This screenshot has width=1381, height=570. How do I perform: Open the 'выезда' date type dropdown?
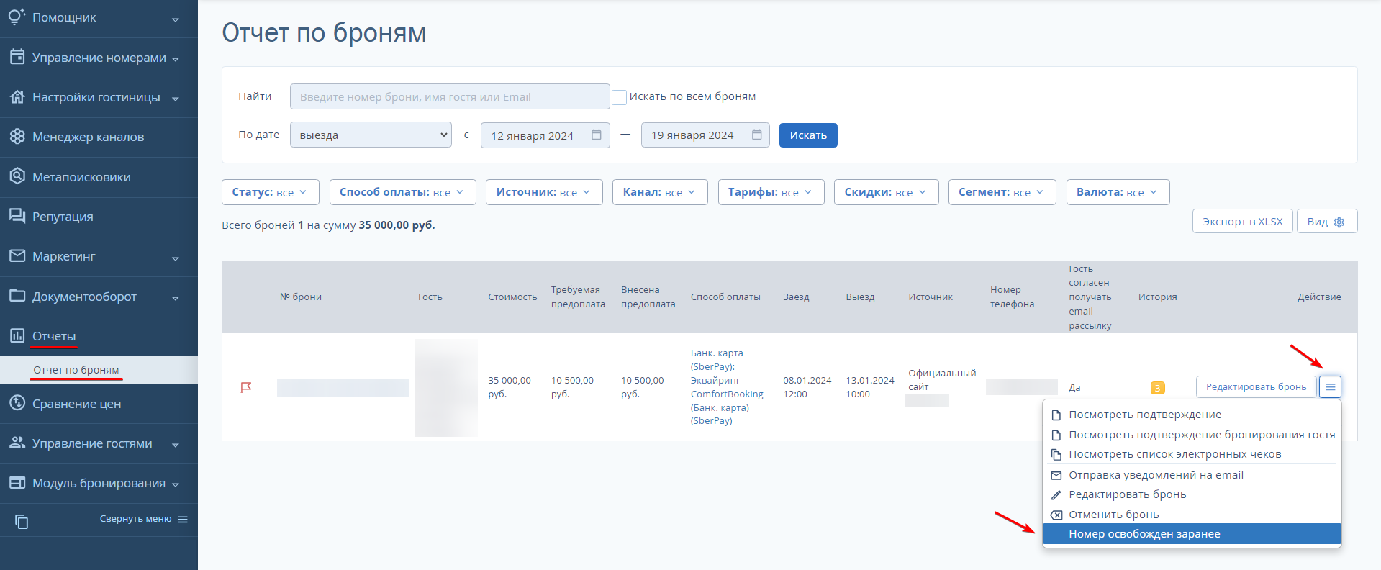(371, 135)
